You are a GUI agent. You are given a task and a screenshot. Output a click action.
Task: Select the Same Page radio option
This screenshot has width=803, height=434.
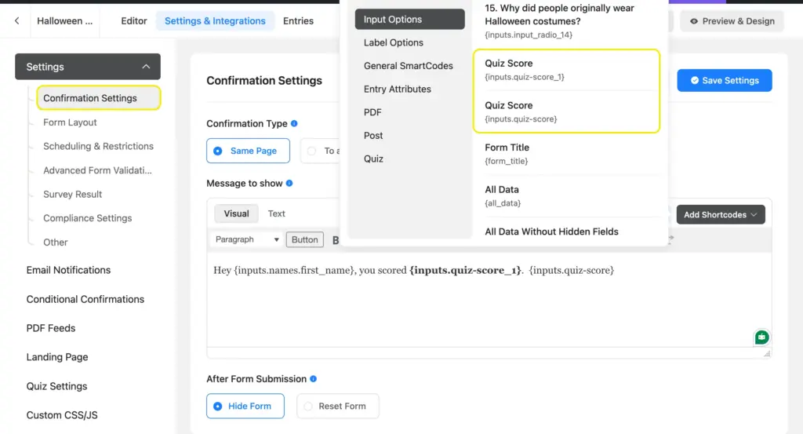pyautogui.click(x=248, y=151)
